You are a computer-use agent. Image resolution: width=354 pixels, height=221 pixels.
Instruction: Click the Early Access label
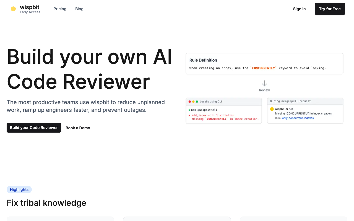tap(30, 12)
